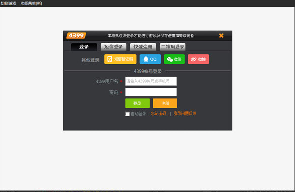Click the 4399帐号登录 section heading
This screenshot has height=192, width=295.
pos(148,71)
